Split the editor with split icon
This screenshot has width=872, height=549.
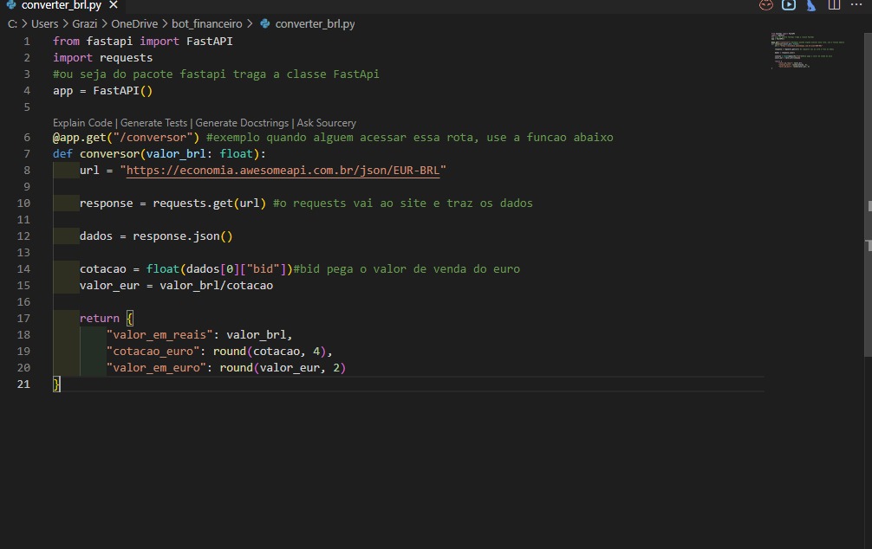point(834,5)
